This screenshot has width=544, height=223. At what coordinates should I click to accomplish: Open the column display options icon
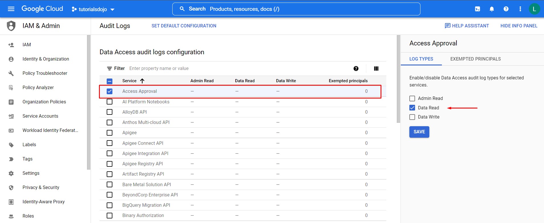pyautogui.click(x=376, y=69)
